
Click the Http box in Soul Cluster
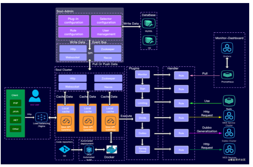click(x=72, y=78)
